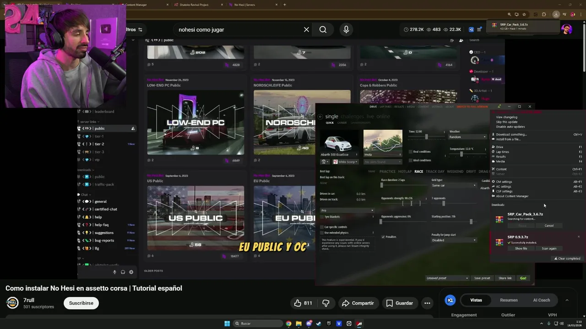The width and height of the screenshot is (586, 329).
Task: Enable Ideal conditions checkbox
Action: pos(411,160)
